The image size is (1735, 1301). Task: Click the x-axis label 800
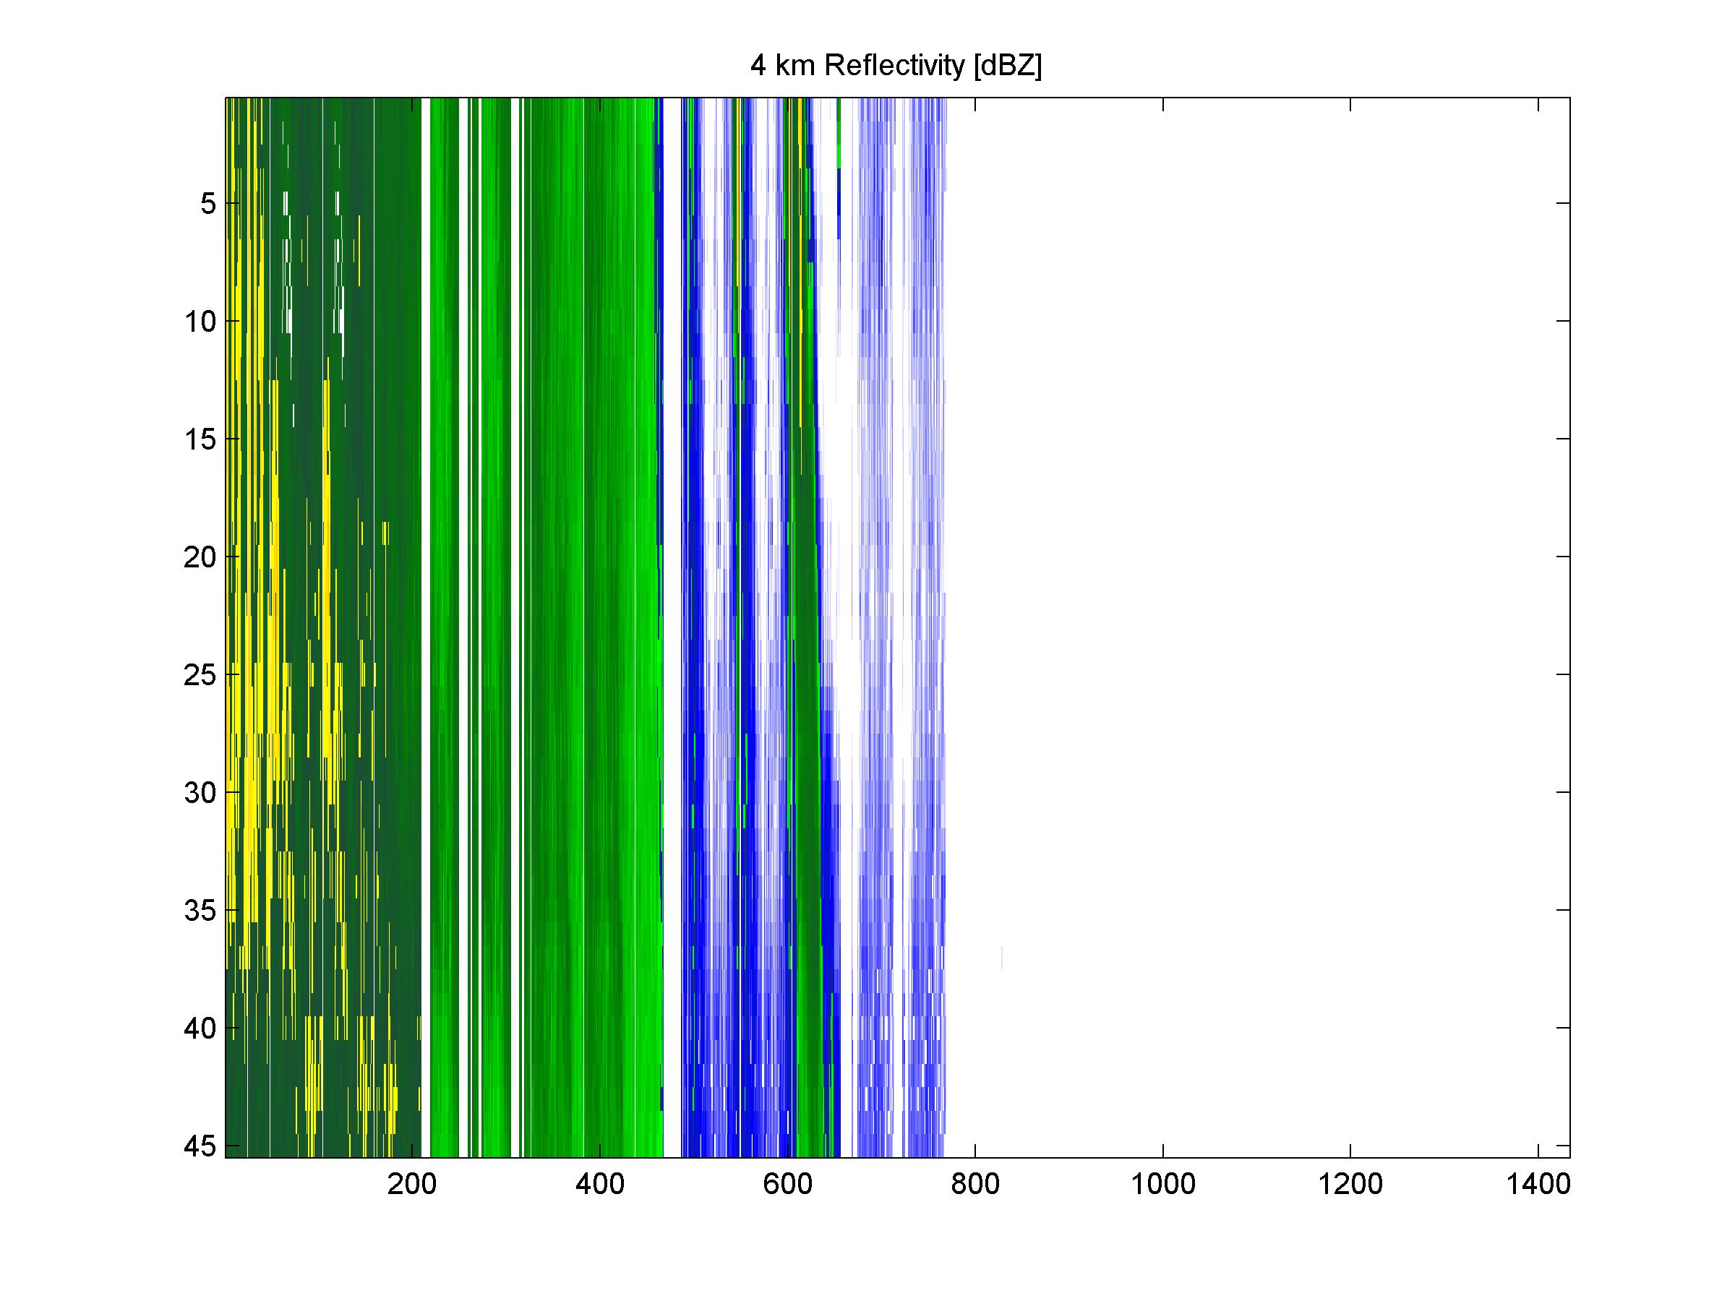[975, 1183]
